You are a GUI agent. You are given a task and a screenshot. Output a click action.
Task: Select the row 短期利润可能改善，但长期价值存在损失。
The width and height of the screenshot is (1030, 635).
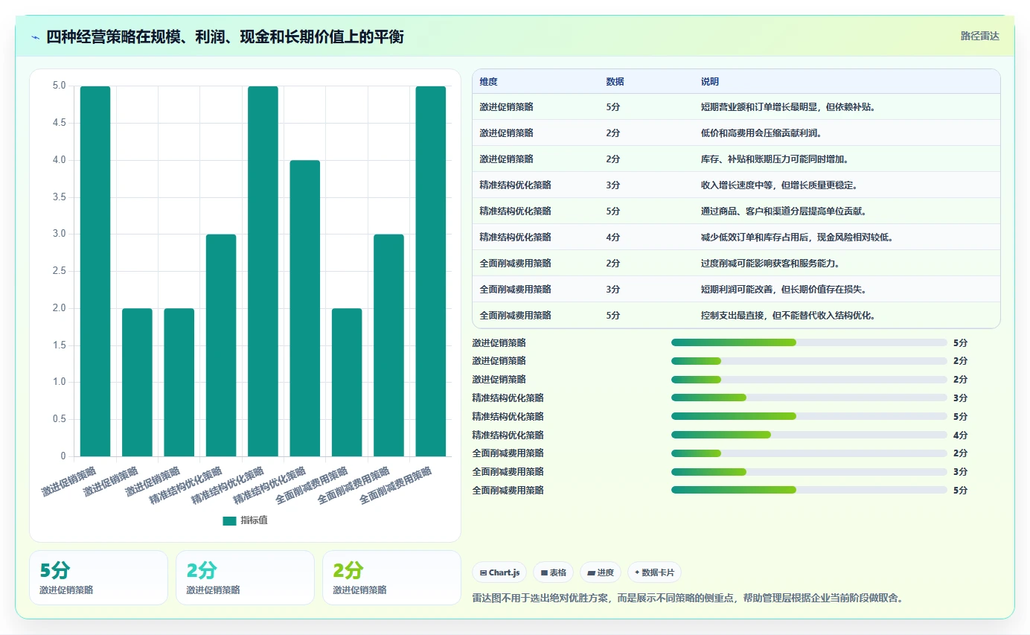(x=736, y=289)
